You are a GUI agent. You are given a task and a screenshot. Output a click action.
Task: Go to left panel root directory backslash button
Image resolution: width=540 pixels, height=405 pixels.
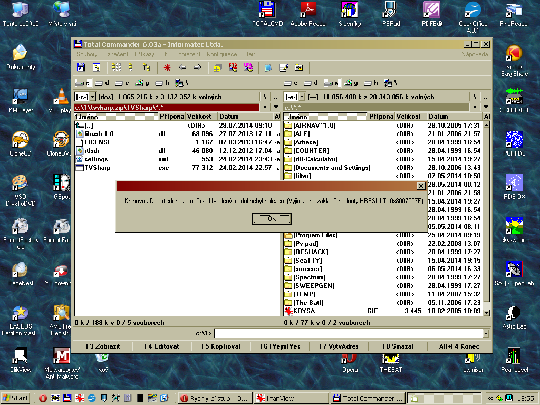click(265, 97)
